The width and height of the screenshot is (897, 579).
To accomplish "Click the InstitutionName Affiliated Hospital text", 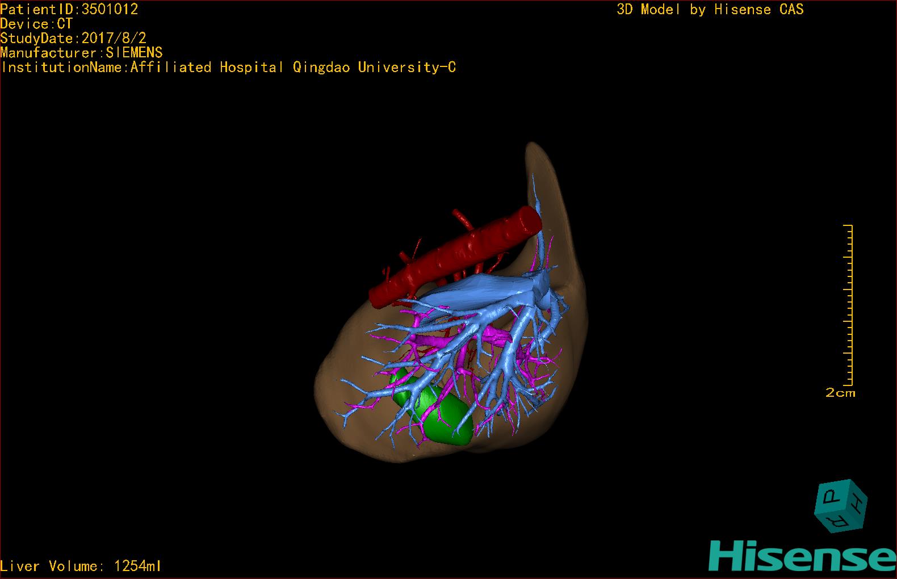I will click(x=228, y=68).
